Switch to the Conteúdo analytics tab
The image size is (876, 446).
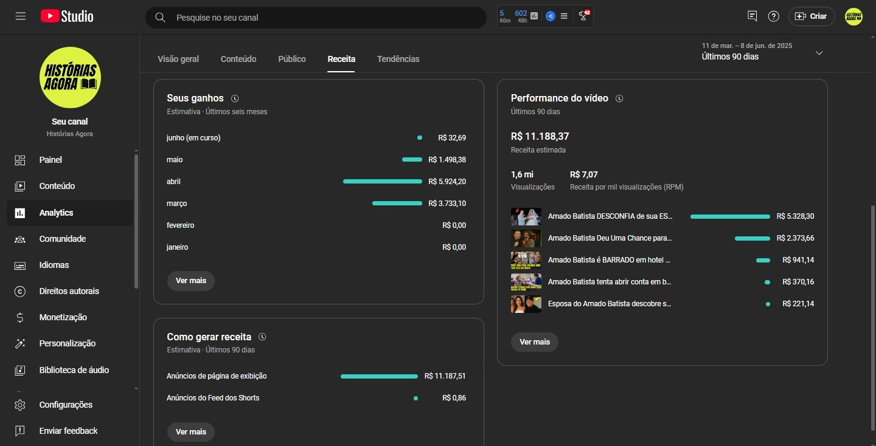click(x=238, y=59)
